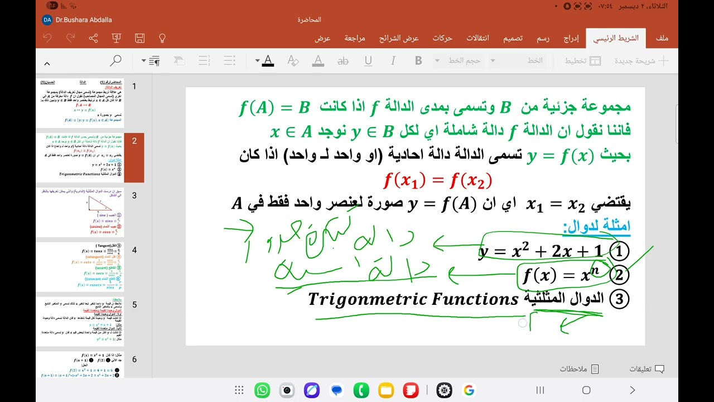Screen dimensions: 714x402
Task: Click the 'Trigonmetric Functions' text on the slide
Action: pos(413,299)
